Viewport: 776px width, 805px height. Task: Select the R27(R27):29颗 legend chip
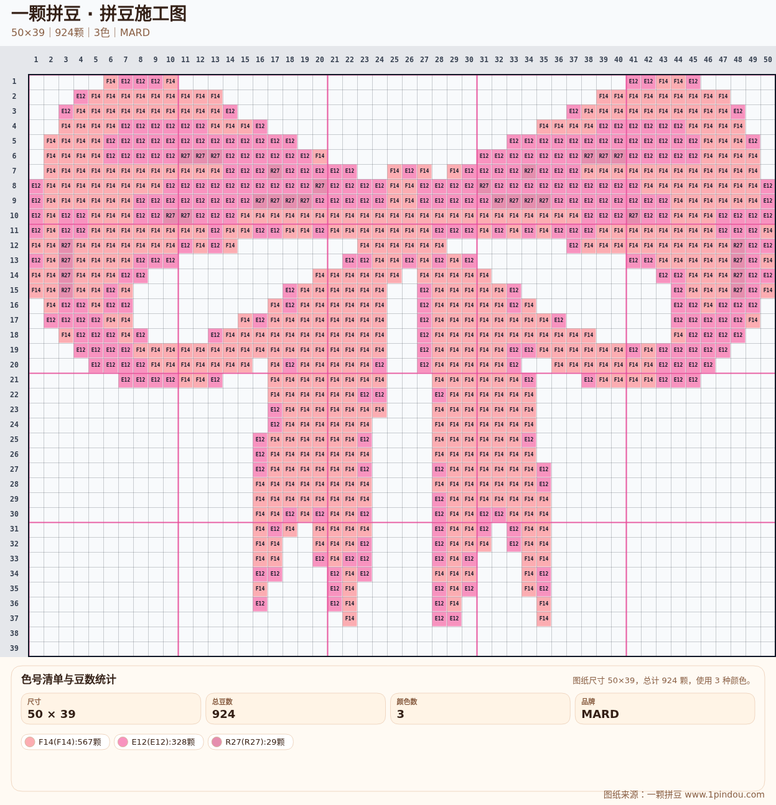coord(250,742)
